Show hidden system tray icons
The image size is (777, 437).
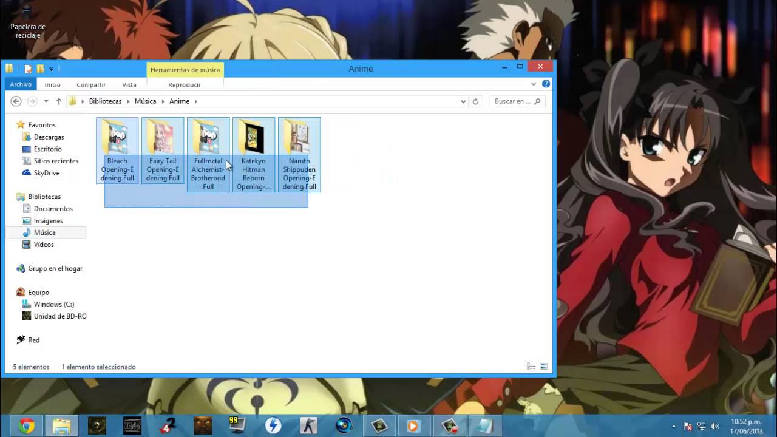pyautogui.click(x=673, y=426)
